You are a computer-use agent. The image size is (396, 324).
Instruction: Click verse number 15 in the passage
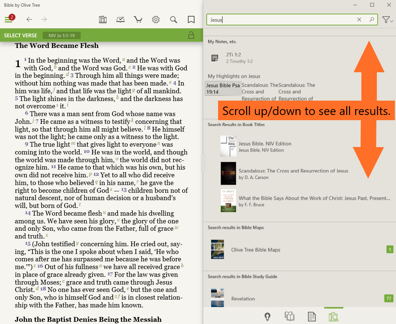pos(28,244)
